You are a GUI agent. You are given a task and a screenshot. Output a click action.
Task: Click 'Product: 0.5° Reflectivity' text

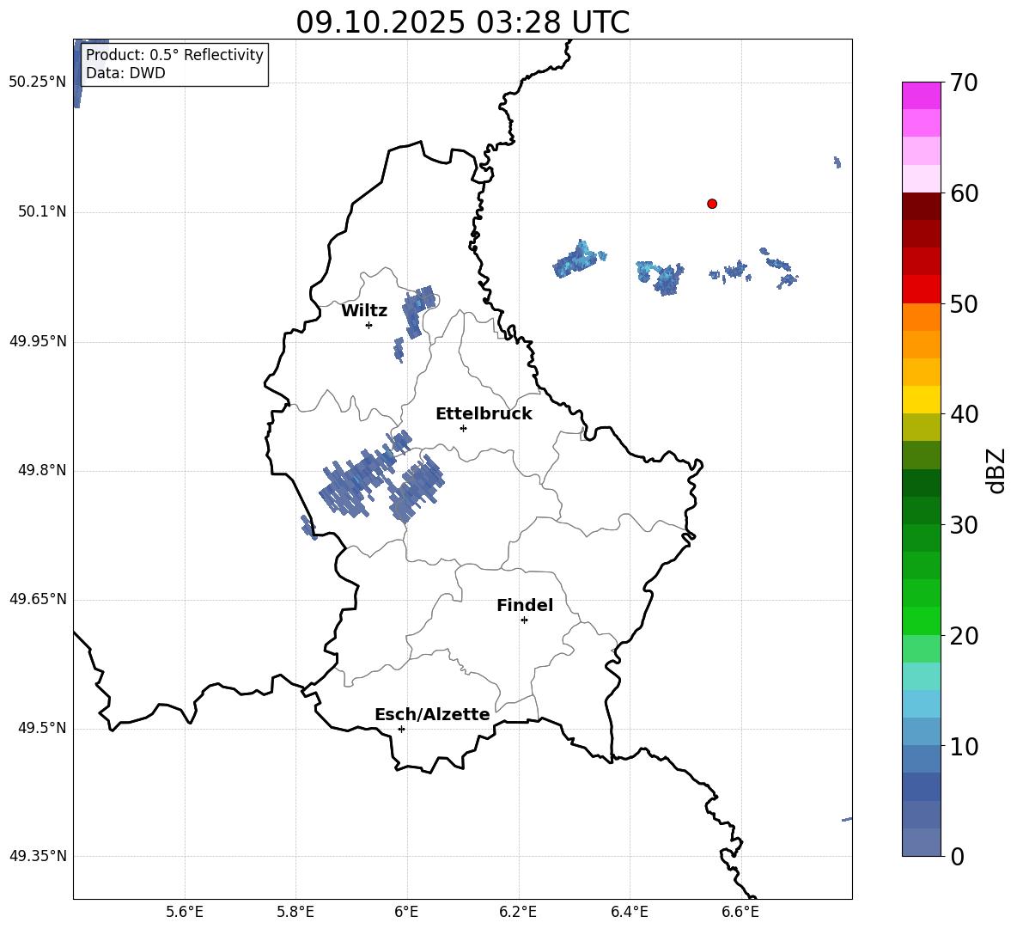coord(174,55)
